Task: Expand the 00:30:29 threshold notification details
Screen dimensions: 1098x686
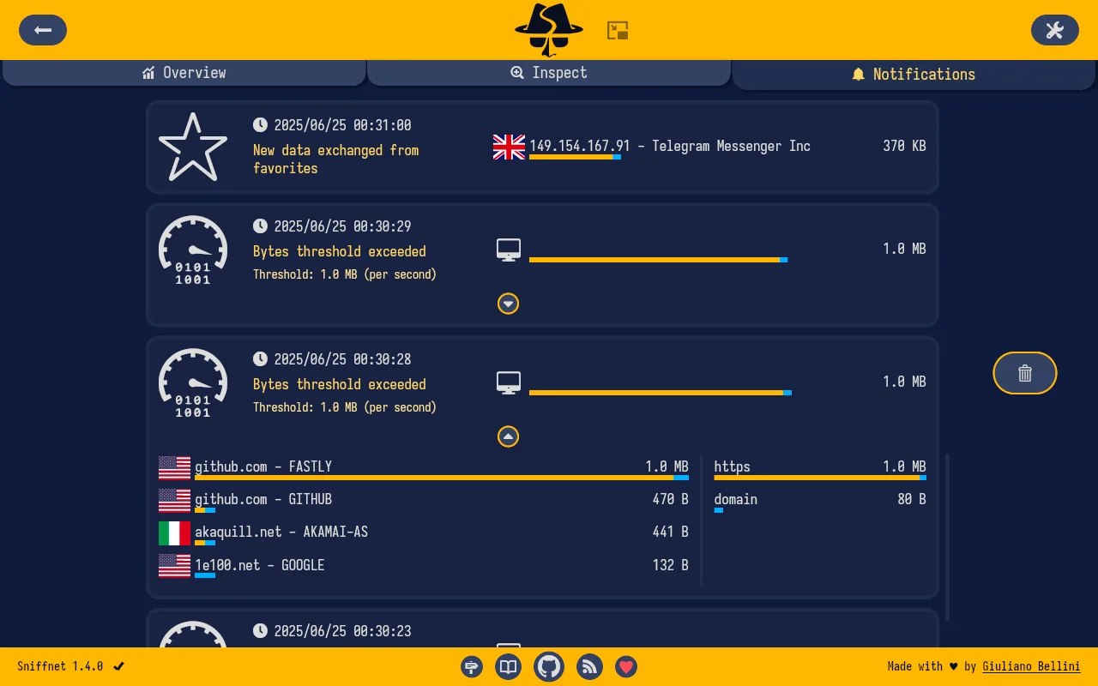Action: 508,304
